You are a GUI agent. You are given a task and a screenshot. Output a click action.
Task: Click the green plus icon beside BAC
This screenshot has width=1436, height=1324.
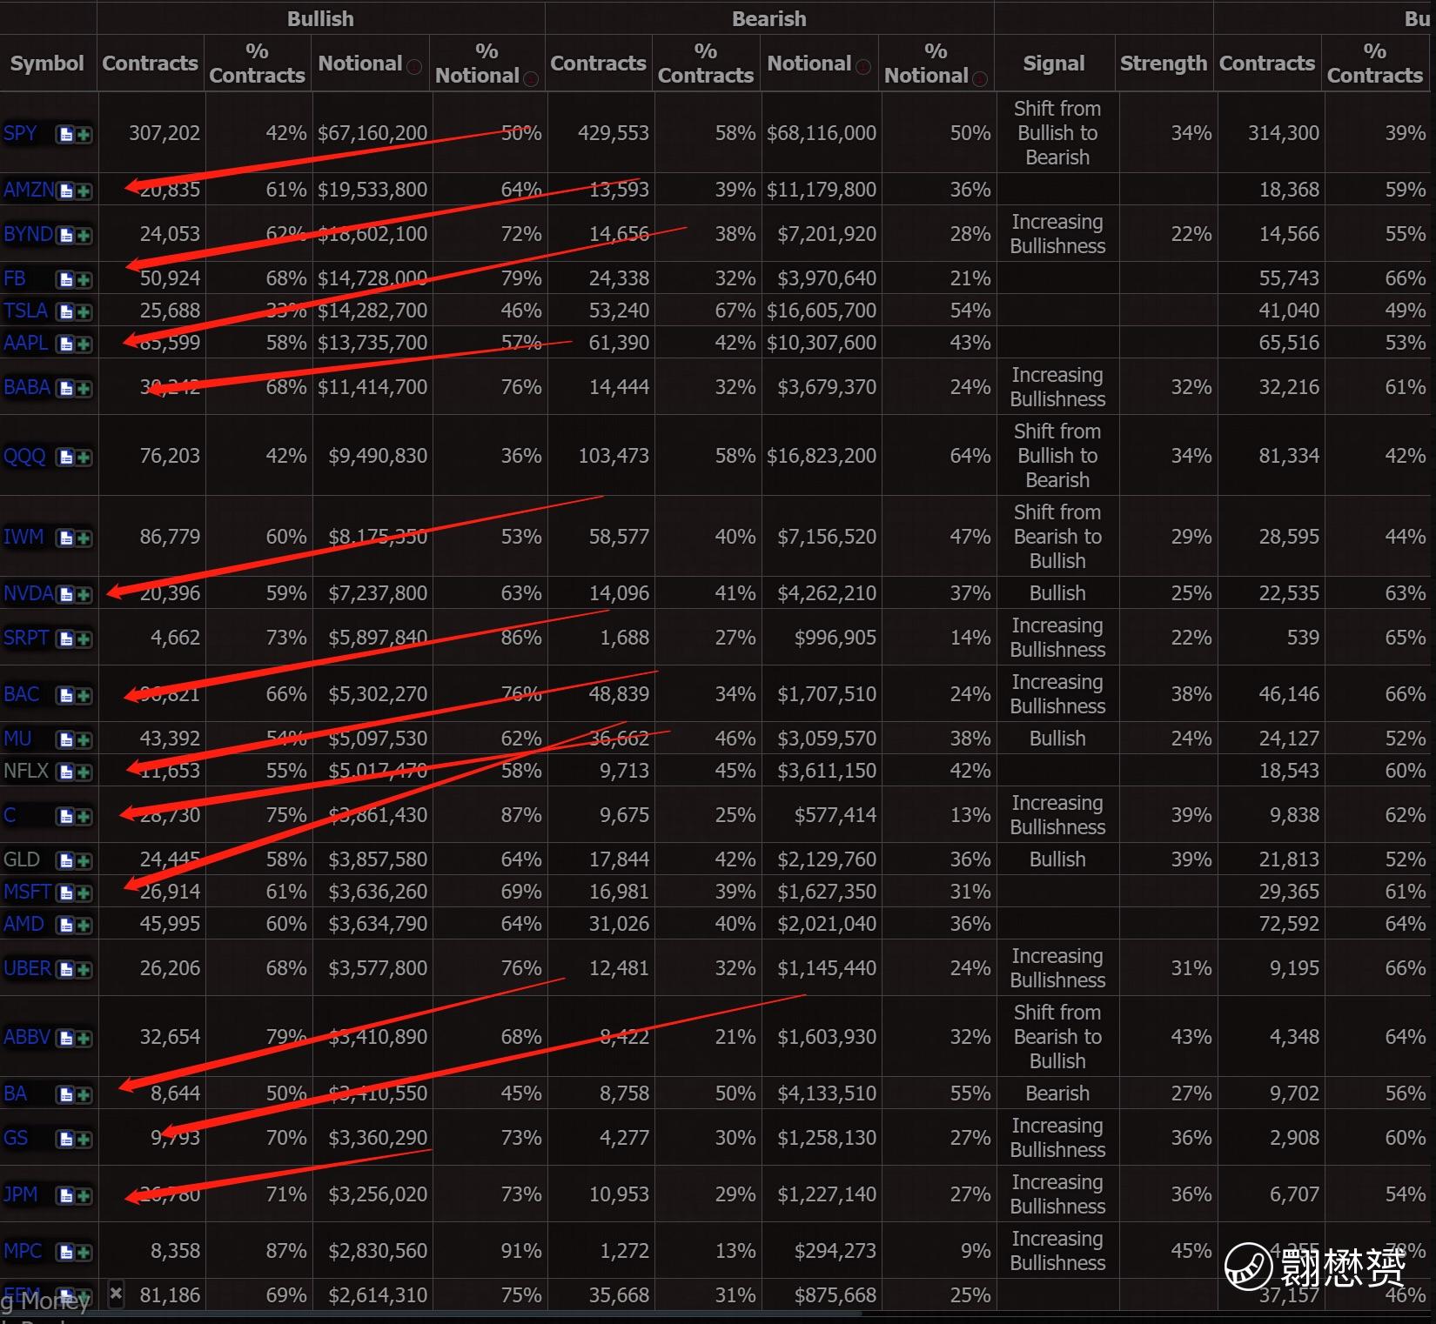click(84, 695)
